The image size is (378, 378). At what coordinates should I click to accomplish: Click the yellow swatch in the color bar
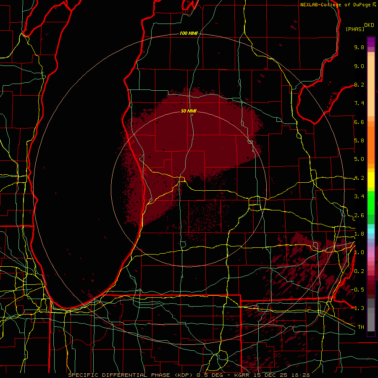pyautogui.click(x=371, y=180)
